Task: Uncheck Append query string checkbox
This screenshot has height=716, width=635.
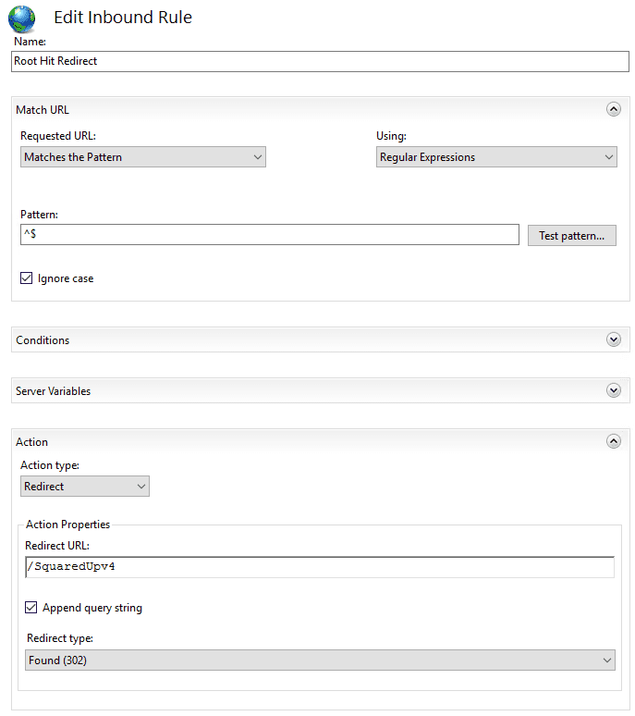Action: 31,608
